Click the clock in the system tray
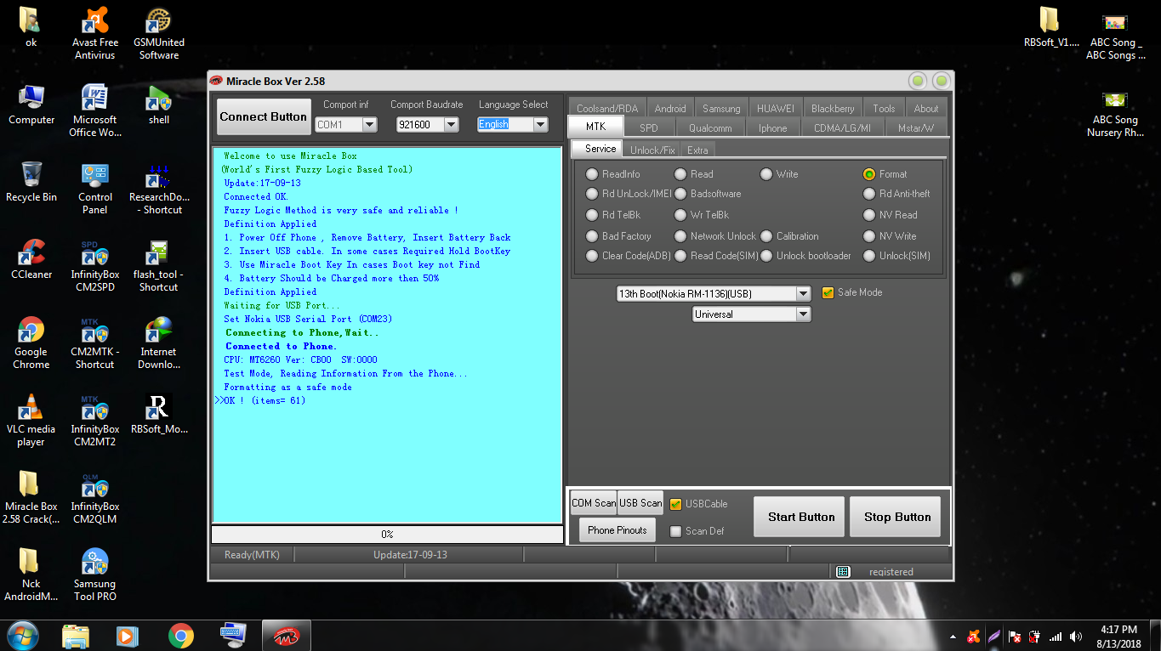The height and width of the screenshot is (651, 1161). point(1118,637)
